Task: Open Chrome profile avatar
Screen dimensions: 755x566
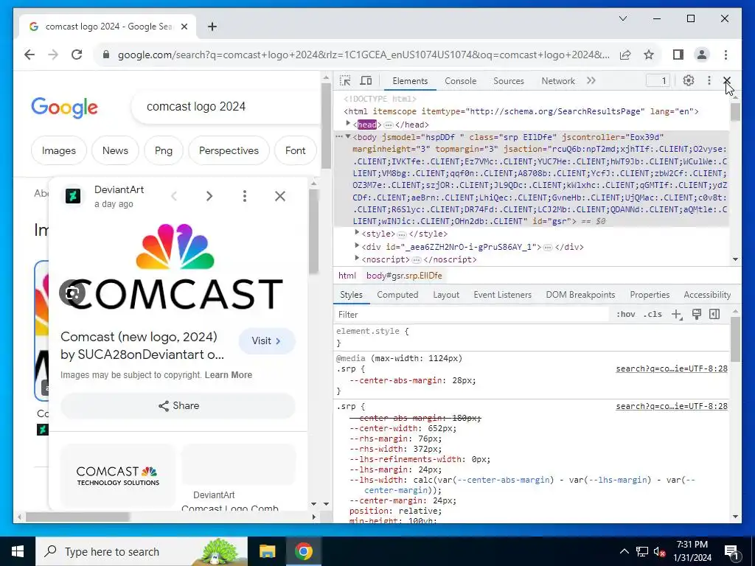Action: [x=702, y=55]
